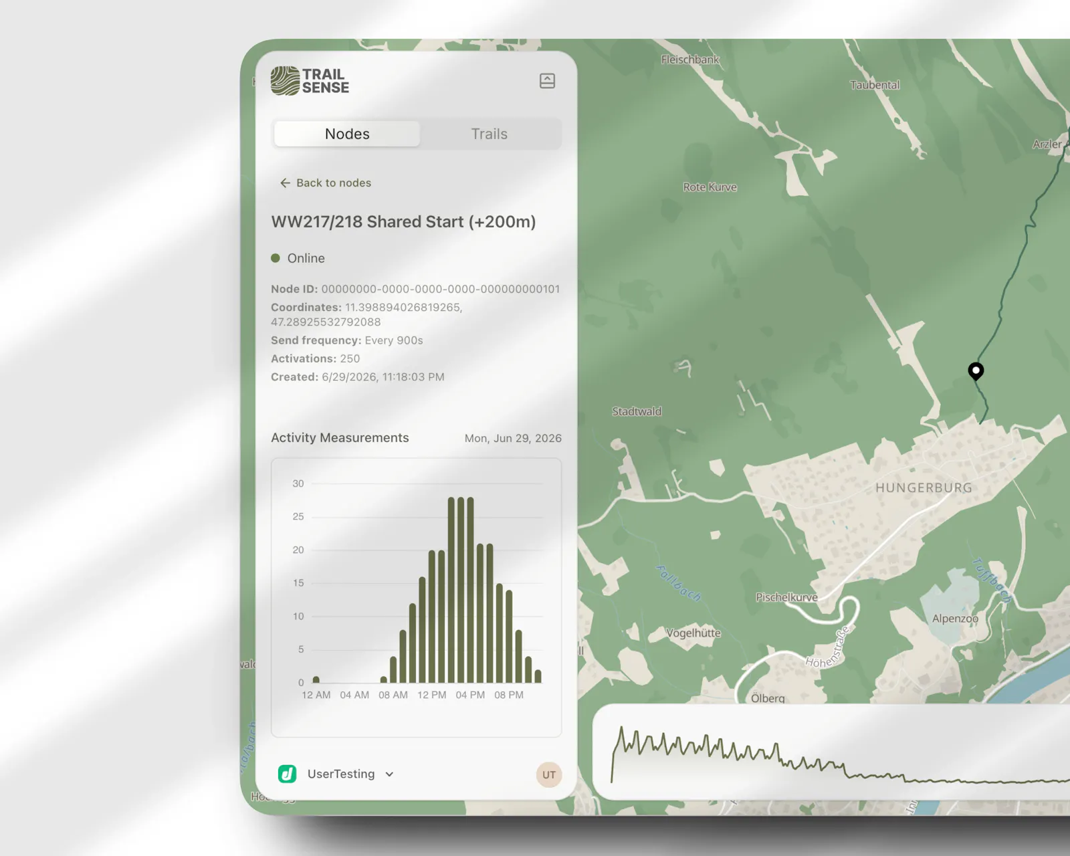This screenshot has height=856, width=1070.
Task: Expand the UserTesting organization dropdown
Action: point(389,774)
